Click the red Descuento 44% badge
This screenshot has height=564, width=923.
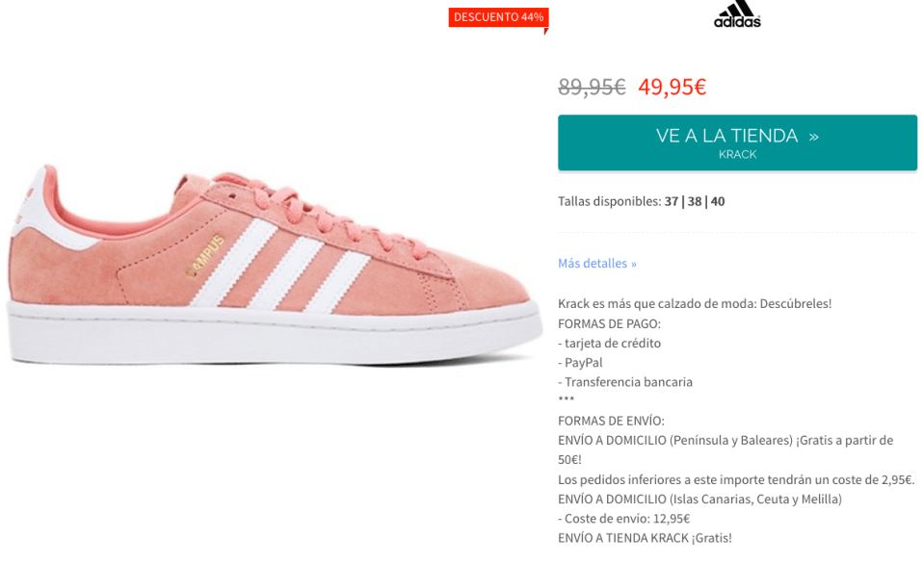(x=498, y=17)
